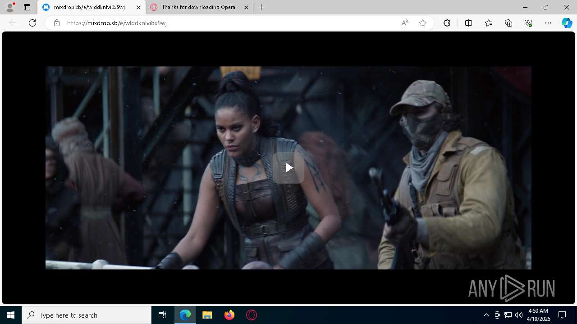Open the Extensions puzzle icon
This screenshot has height=324, width=577.
(447, 23)
